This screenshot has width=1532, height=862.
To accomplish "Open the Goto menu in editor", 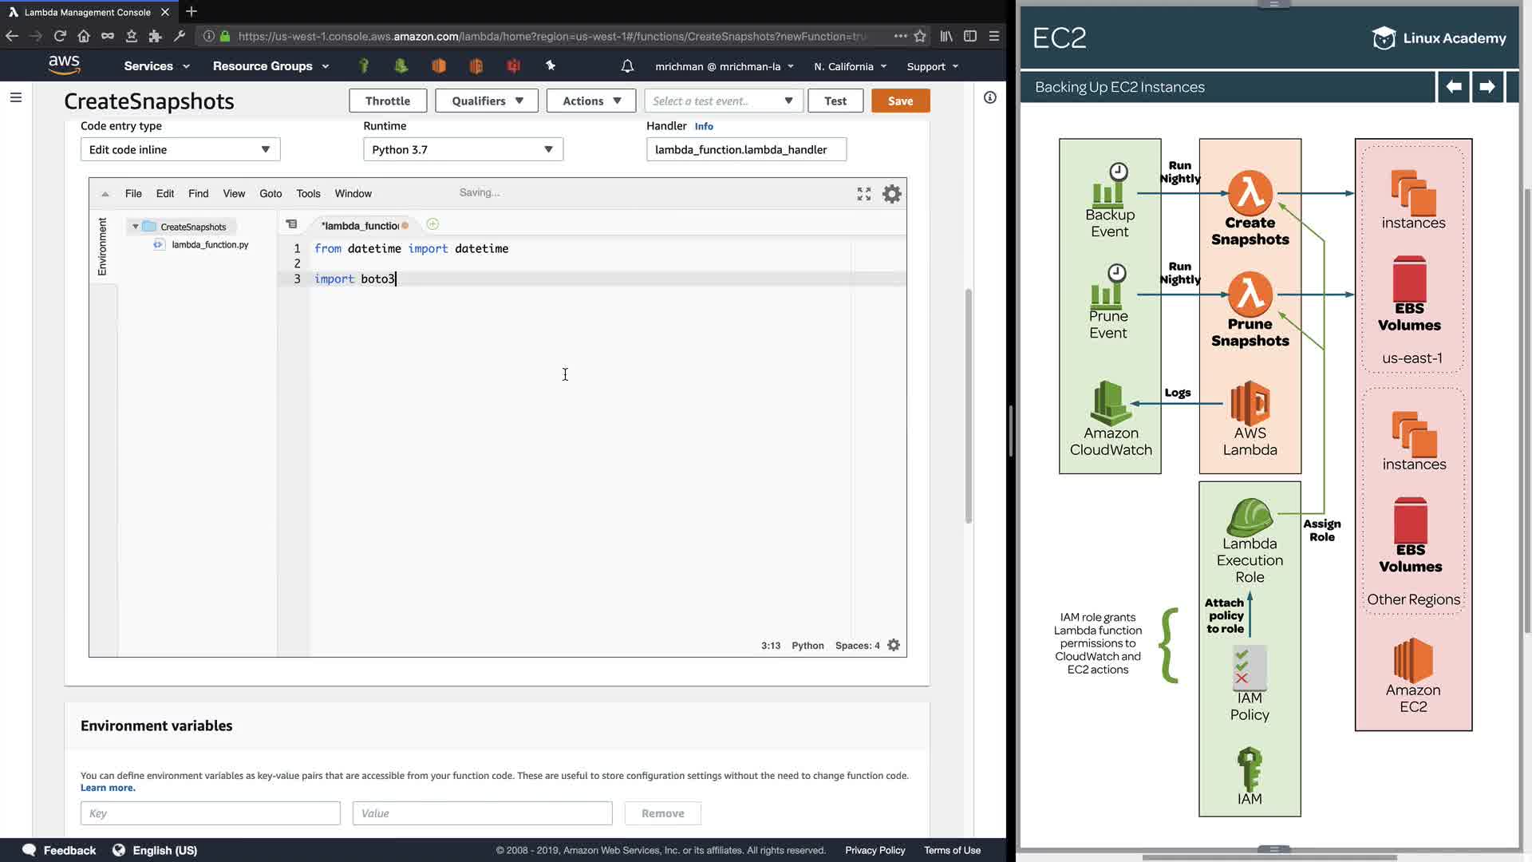I will click(x=270, y=193).
